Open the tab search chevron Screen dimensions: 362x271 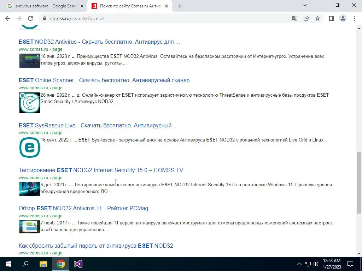[305, 5]
